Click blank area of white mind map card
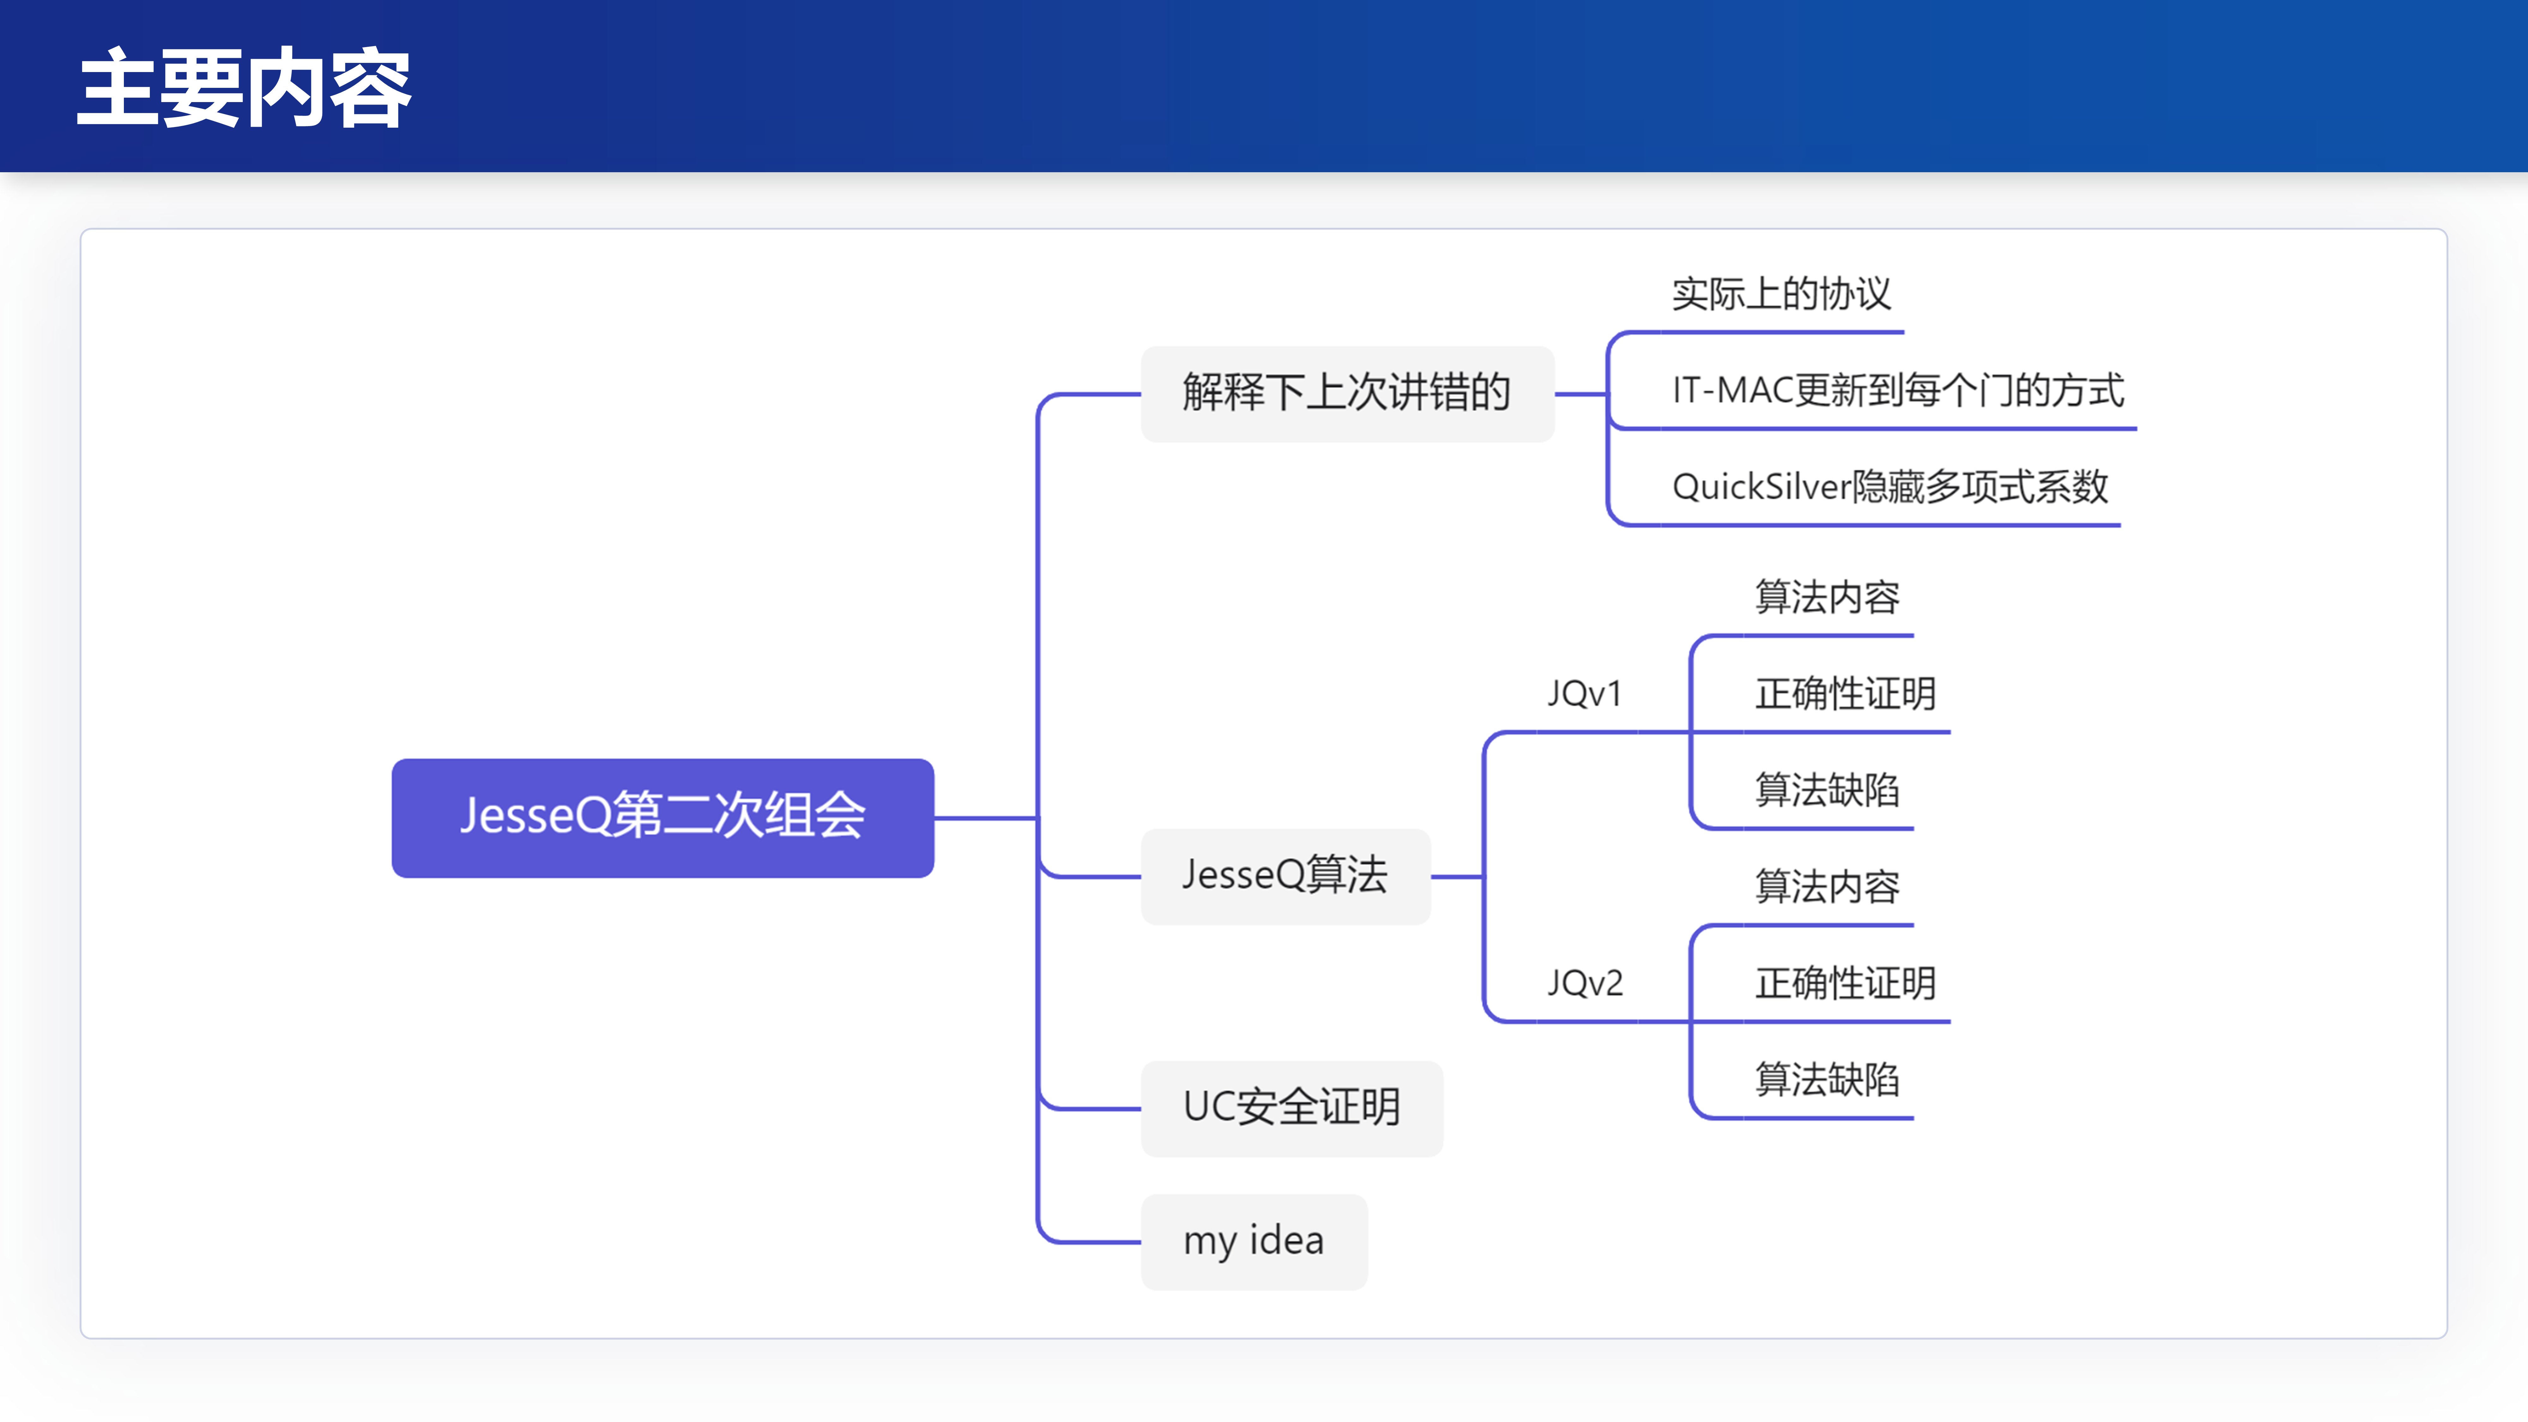This screenshot has width=2528, height=1422. coord(491,442)
